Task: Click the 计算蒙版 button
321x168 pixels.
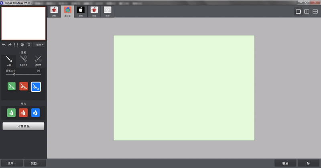Action: pyautogui.click(x=23, y=126)
